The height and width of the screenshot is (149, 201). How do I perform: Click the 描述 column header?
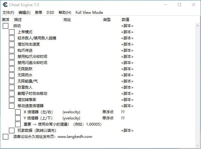[x=18, y=20]
